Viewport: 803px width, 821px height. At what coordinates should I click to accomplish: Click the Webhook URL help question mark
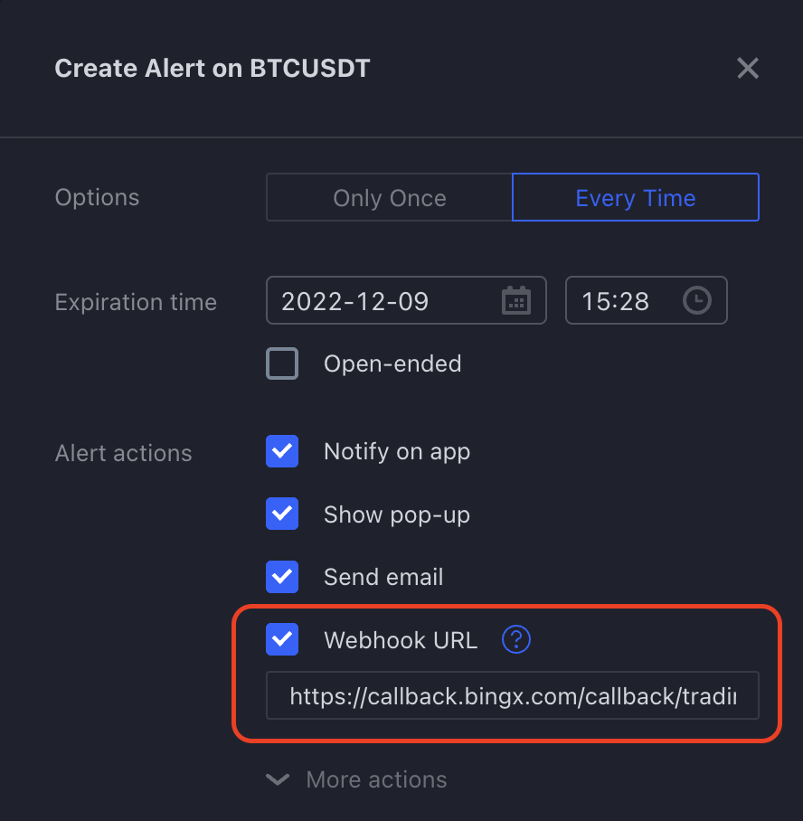[516, 640]
